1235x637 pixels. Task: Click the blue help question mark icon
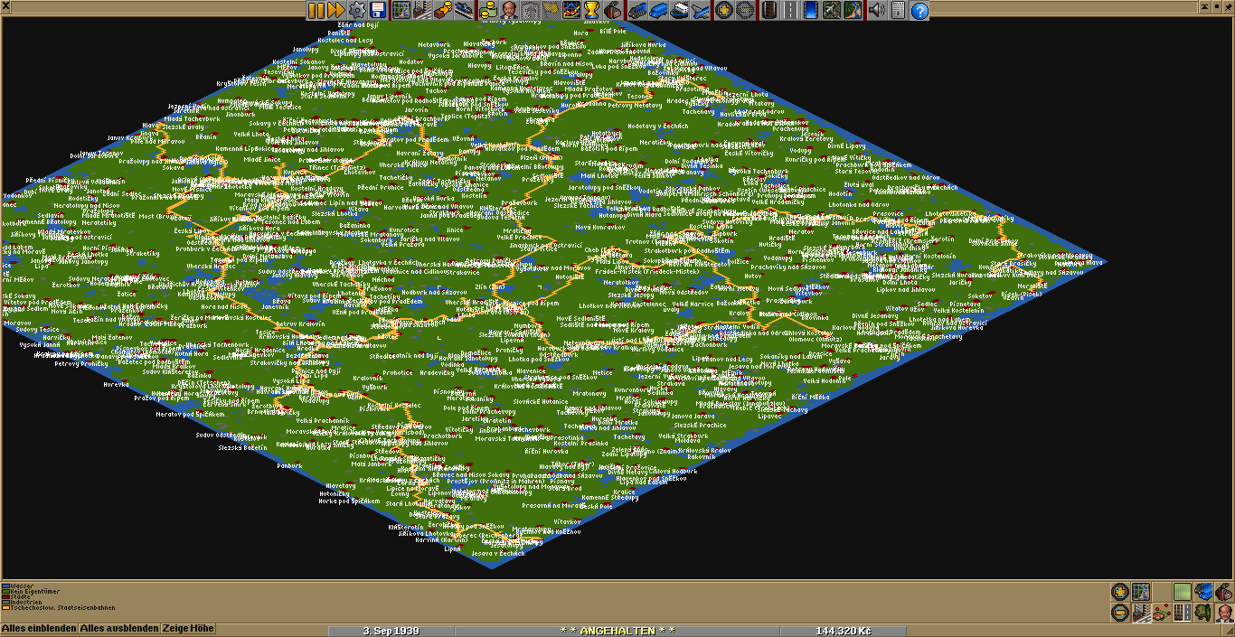[x=919, y=10]
